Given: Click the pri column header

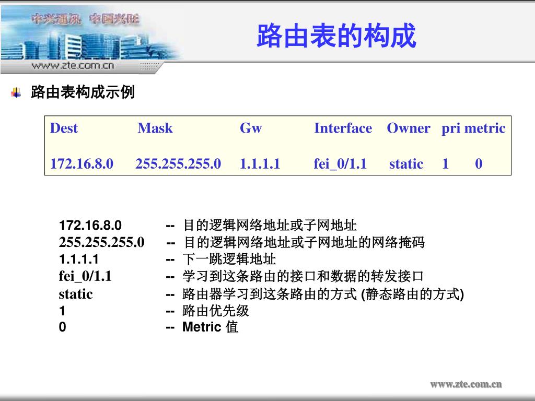Looking at the screenshot, I should [x=451, y=129].
